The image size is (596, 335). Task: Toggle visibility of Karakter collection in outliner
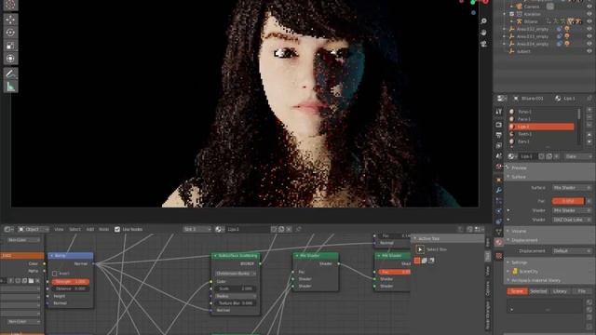pos(589,14)
